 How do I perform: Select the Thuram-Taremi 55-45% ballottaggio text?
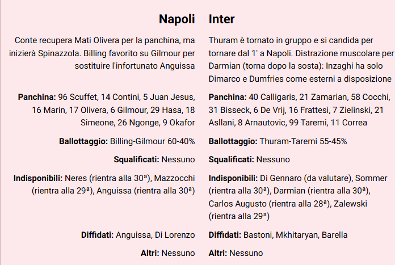303,141
